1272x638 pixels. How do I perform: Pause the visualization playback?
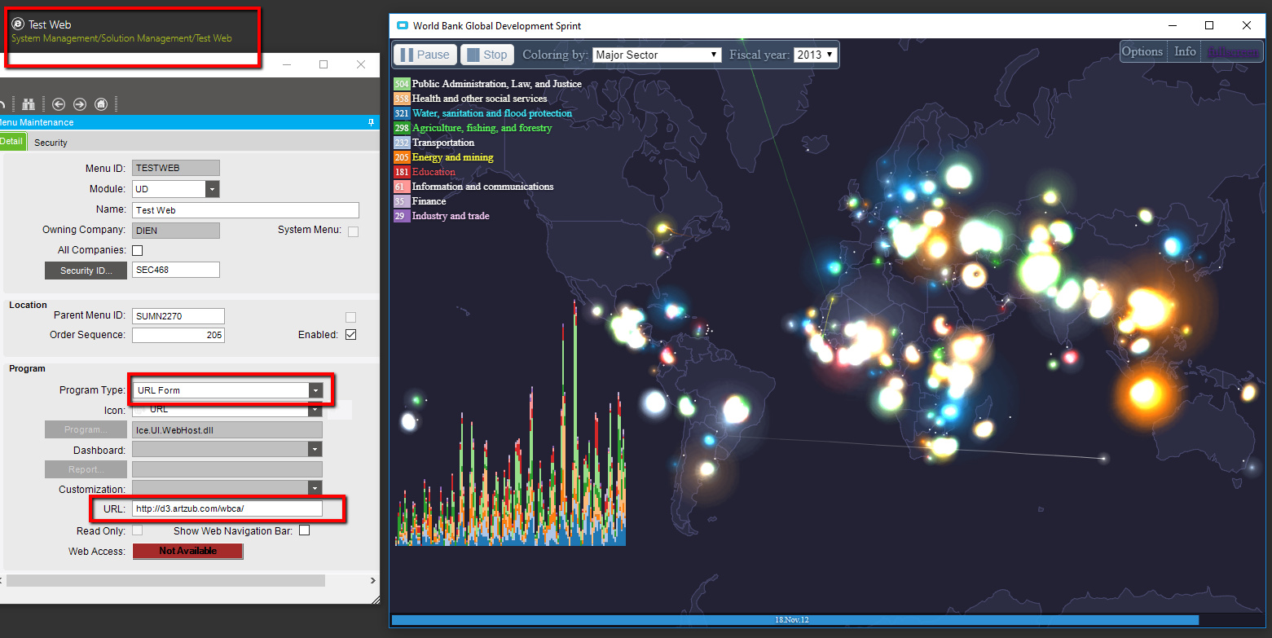coord(425,55)
